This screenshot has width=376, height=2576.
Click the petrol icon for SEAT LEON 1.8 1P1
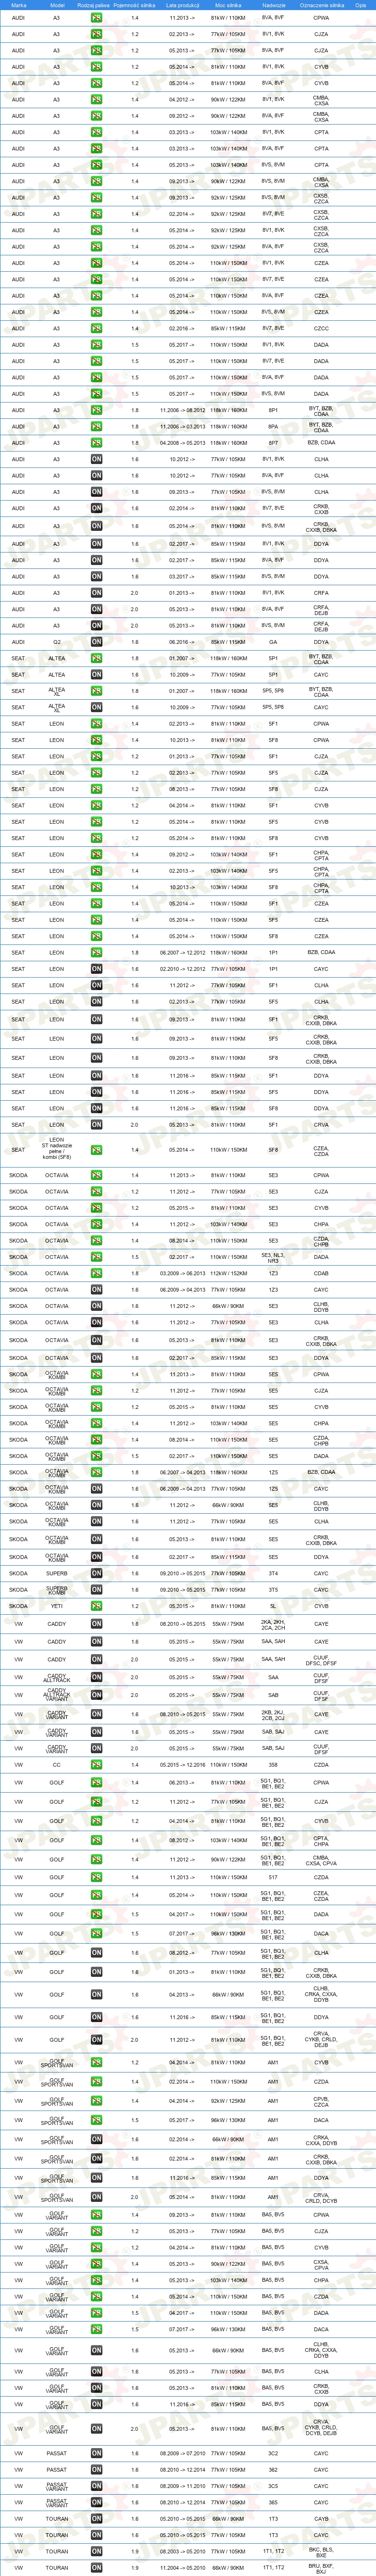pyautogui.click(x=97, y=953)
